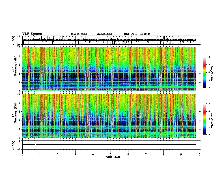Click the ch.1 voltage waveform trace
Image resolution: width=224 pixels, height=173 pixels.
(x=109, y=40)
